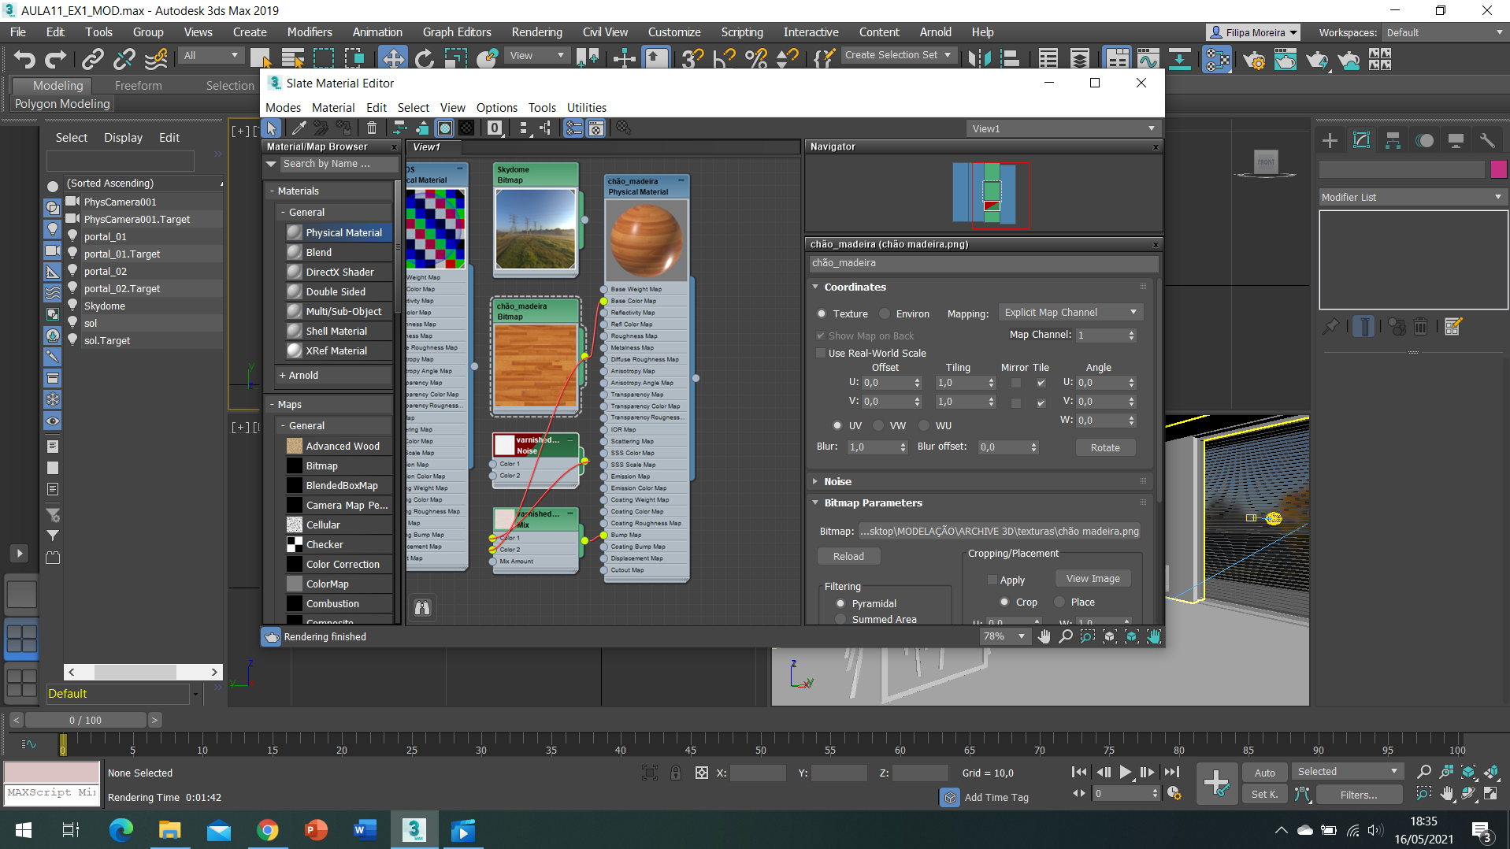1510x849 pixels.
Task: Click the delete trash icon in Slate toolbar
Action: pyautogui.click(x=372, y=128)
